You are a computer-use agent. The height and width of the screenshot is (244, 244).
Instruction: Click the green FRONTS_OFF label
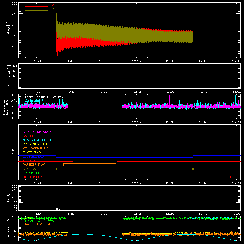pyautogui.click(x=32, y=173)
